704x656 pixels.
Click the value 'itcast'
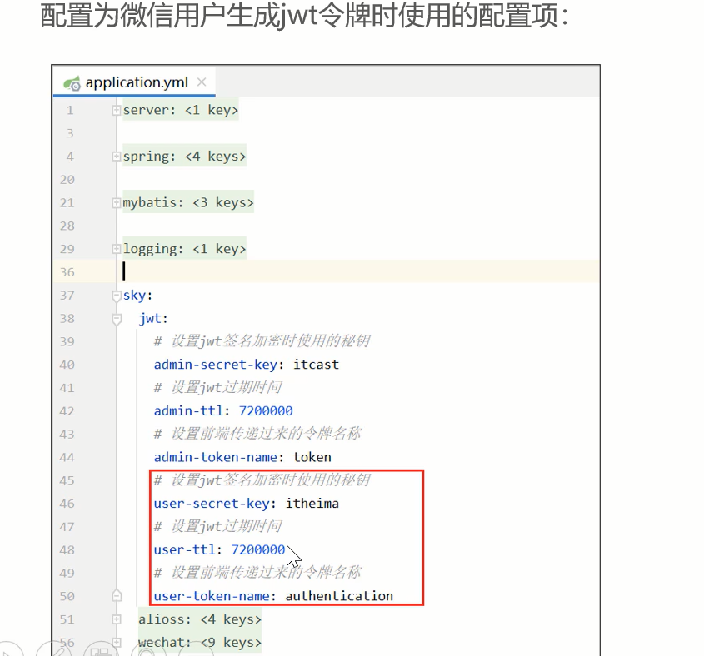pos(316,365)
